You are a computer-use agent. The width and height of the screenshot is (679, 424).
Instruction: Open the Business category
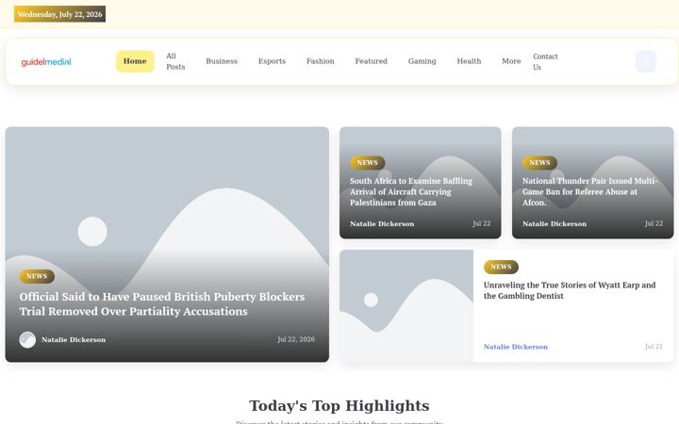pyautogui.click(x=222, y=61)
